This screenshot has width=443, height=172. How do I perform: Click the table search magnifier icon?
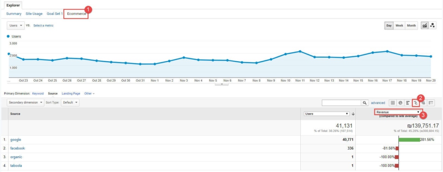coord(365,103)
